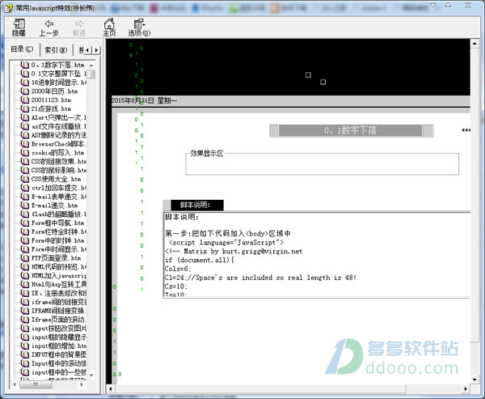Open topic IFRAME间链接变换 (uppercase)
This screenshot has height=399, width=485.
[59, 311]
